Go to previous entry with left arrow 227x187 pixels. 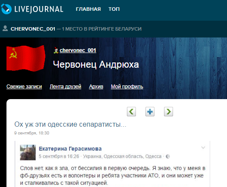131,112
